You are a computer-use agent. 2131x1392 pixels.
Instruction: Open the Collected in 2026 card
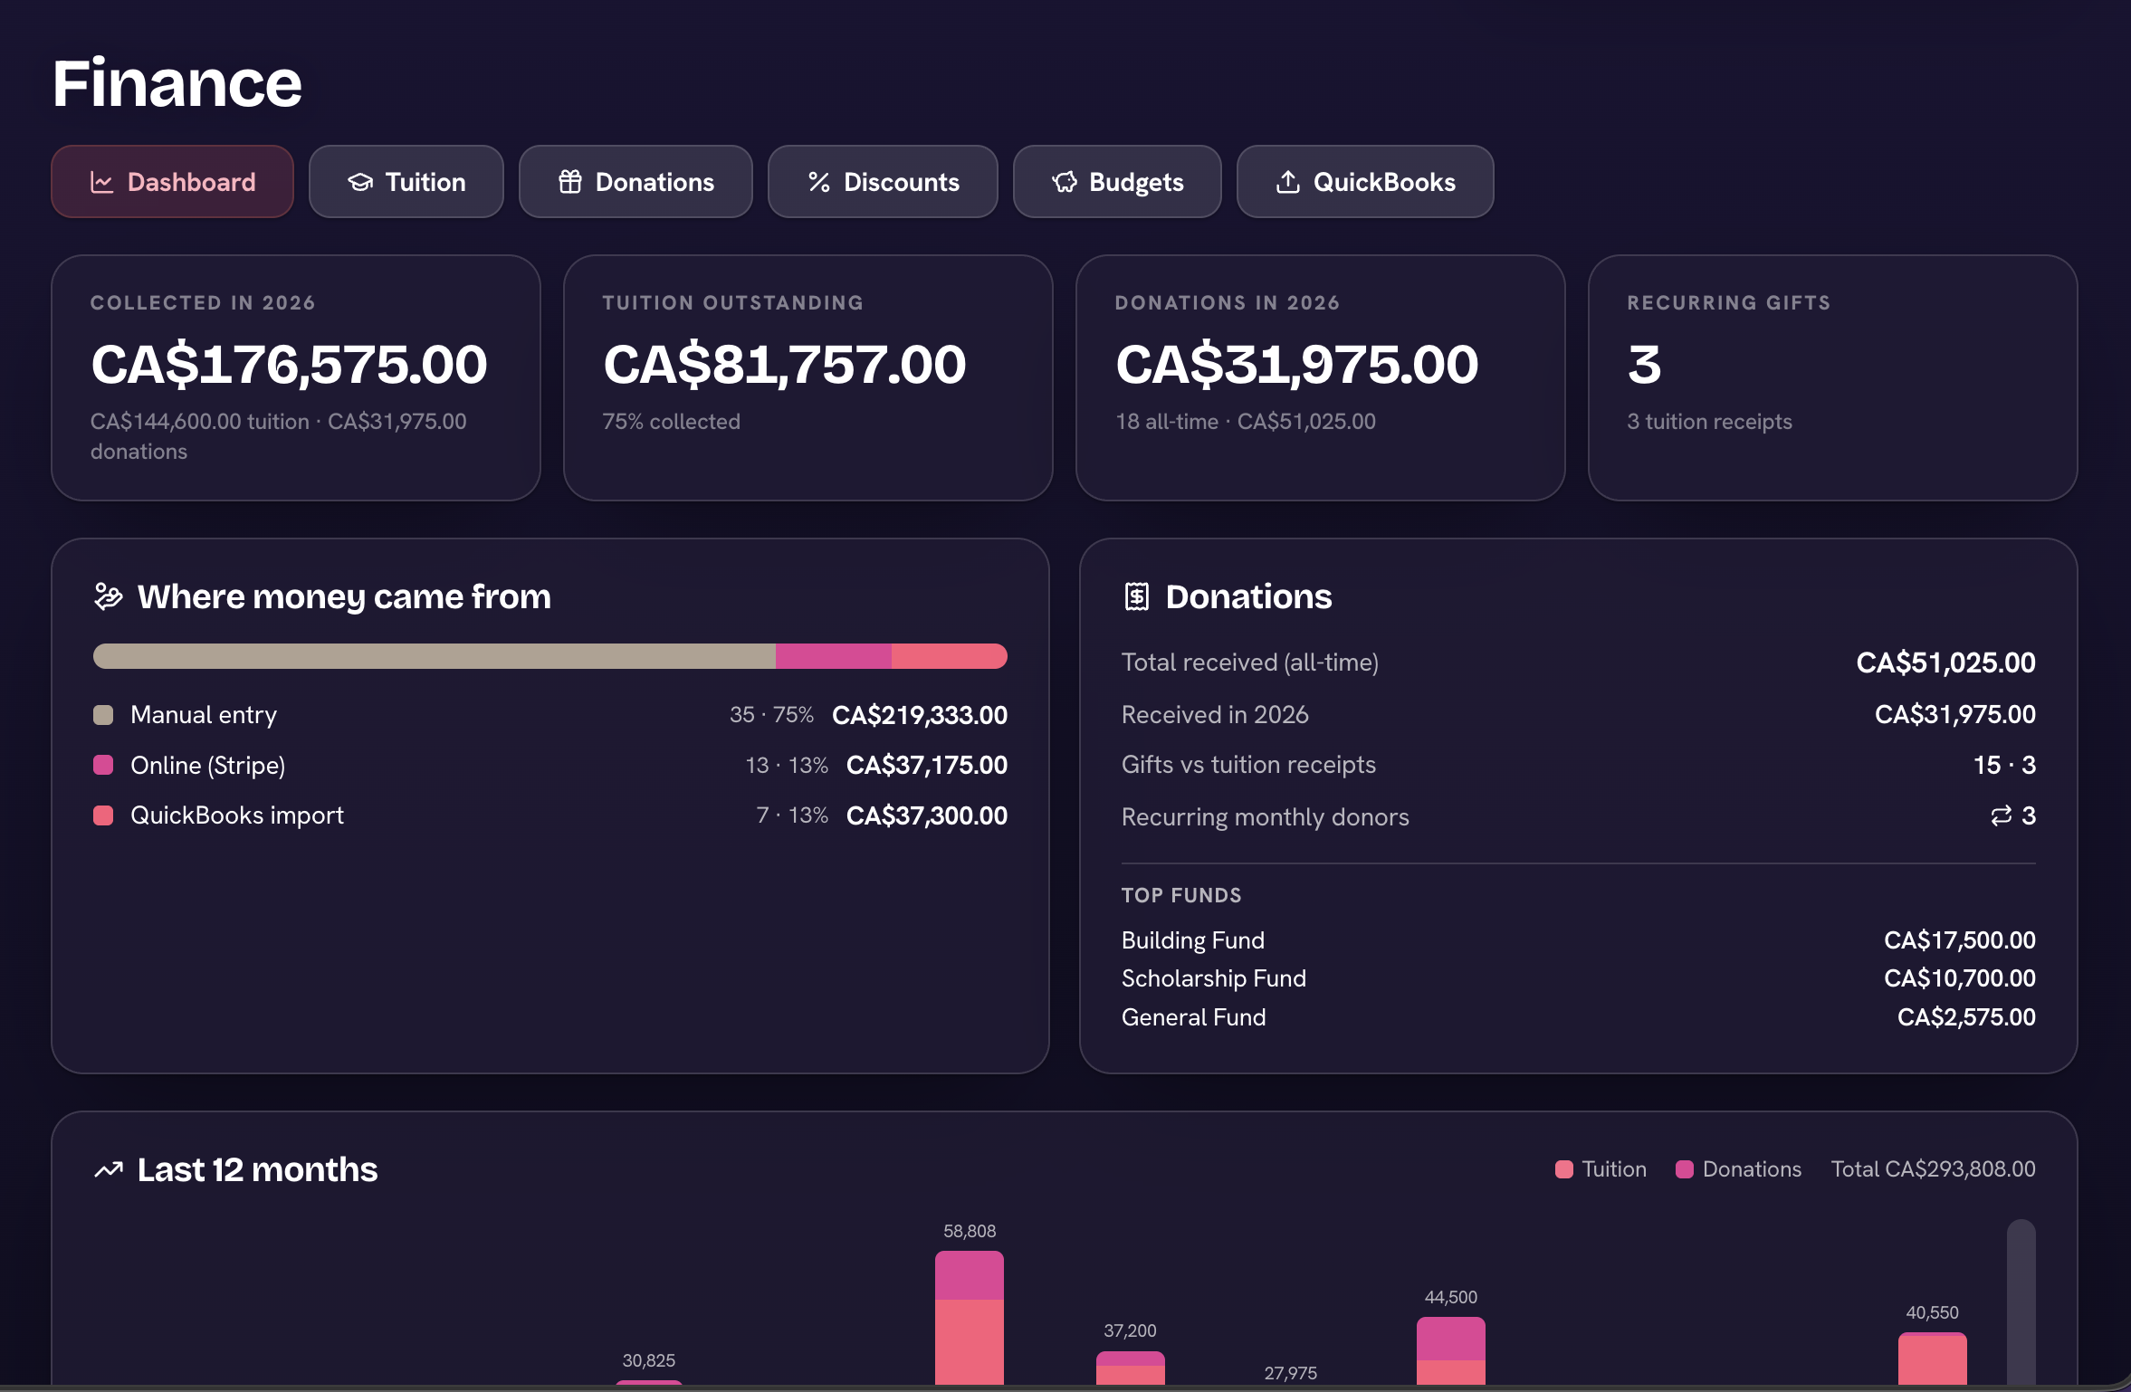pyautogui.click(x=296, y=377)
